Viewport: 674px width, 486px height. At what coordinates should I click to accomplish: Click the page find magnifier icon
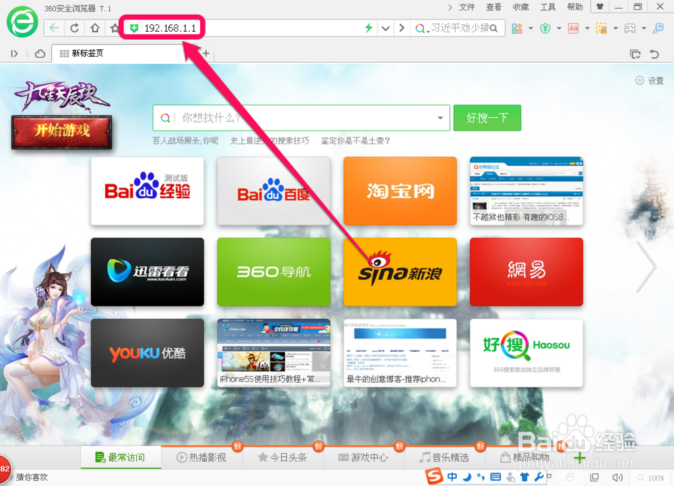[x=658, y=28]
